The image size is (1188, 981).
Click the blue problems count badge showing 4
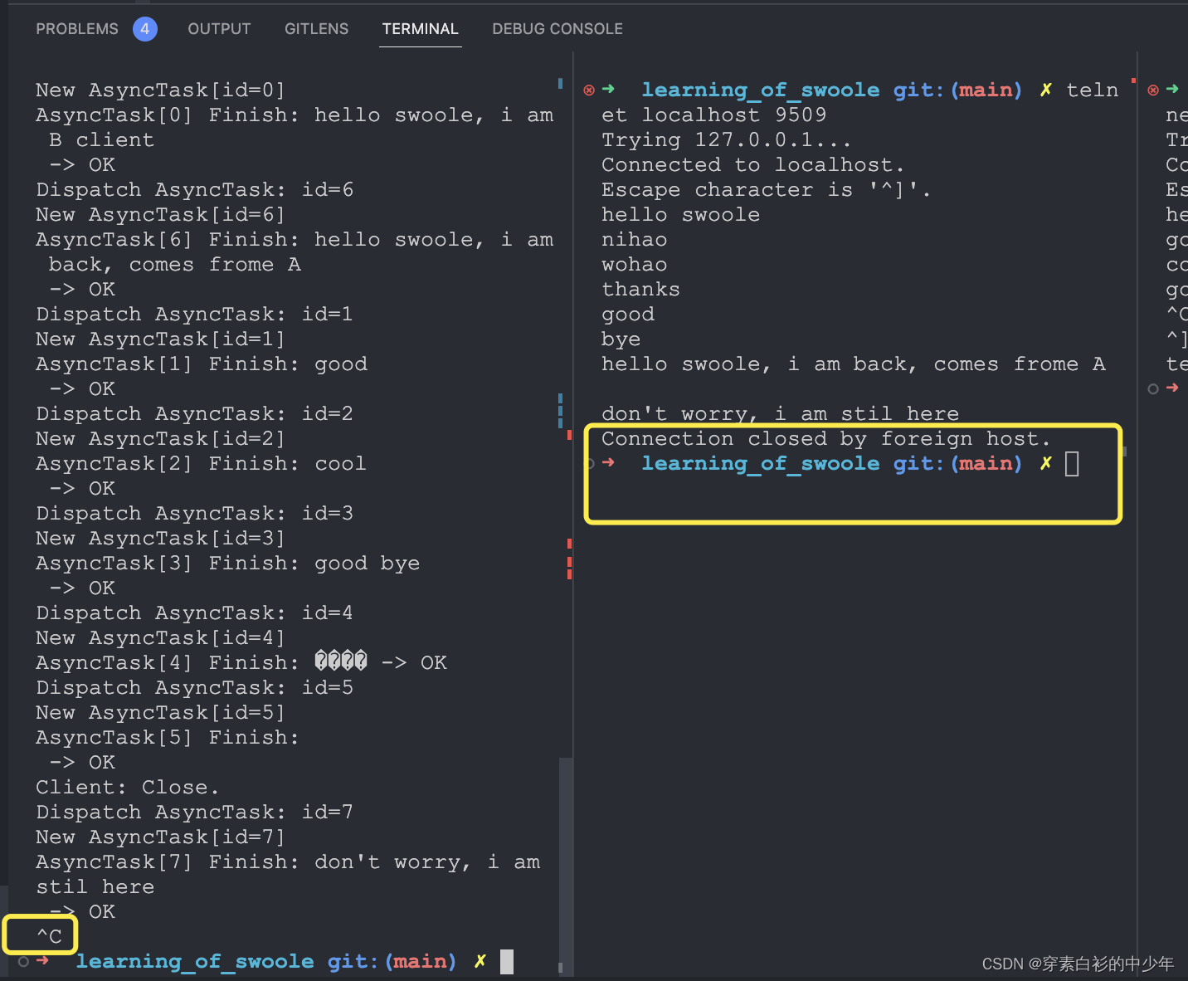[x=145, y=28]
